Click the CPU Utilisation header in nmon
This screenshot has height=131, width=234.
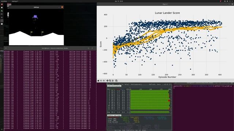coord(114,86)
